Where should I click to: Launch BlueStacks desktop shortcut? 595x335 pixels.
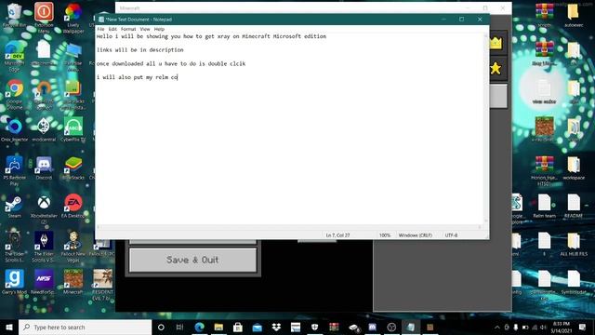[73, 167]
